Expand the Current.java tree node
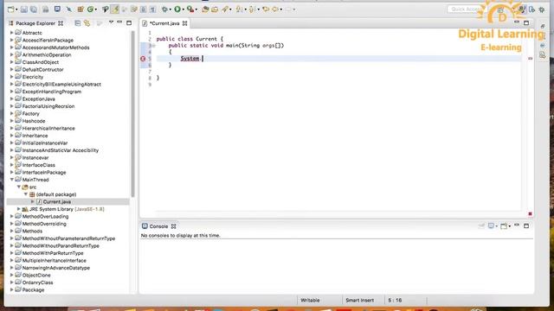This screenshot has height=311, width=554. [x=33, y=201]
